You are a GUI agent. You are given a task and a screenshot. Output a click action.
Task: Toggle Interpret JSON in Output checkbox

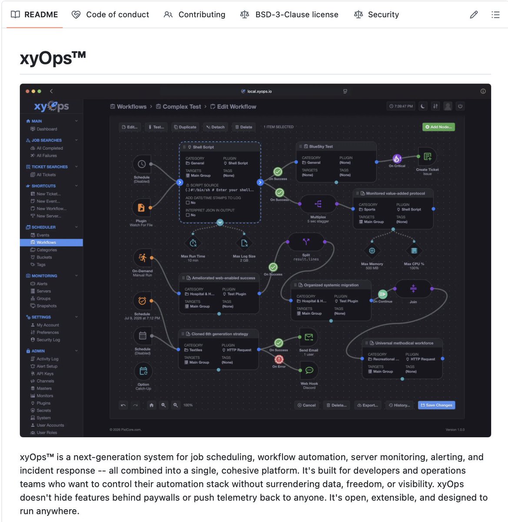[x=188, y=215]
